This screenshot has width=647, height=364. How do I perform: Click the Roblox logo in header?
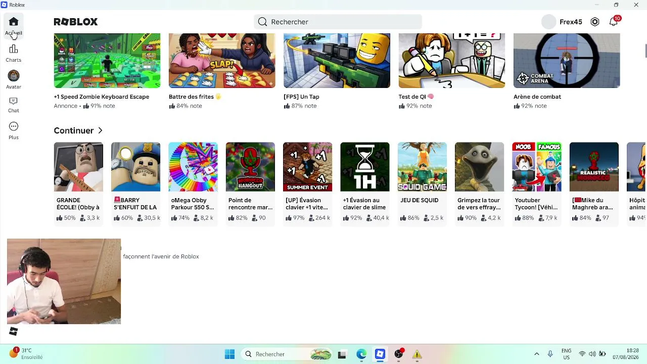76,22
